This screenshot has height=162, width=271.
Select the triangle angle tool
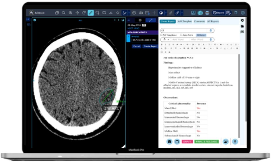(111, 13)
